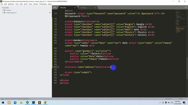This screenshot has width=188, height=105.
Task: Click the History checkbox code line
Action: pos(110,35)
